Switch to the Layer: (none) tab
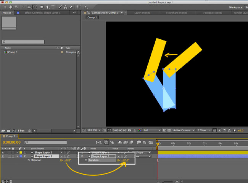 [x=142, y=13]
